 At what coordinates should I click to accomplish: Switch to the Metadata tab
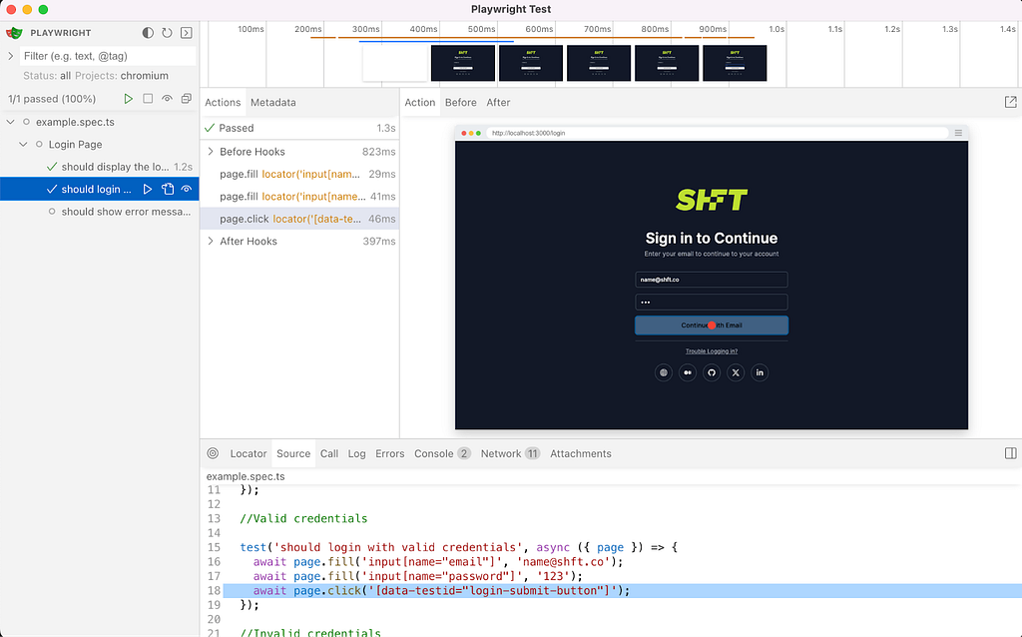coord(273,103)
